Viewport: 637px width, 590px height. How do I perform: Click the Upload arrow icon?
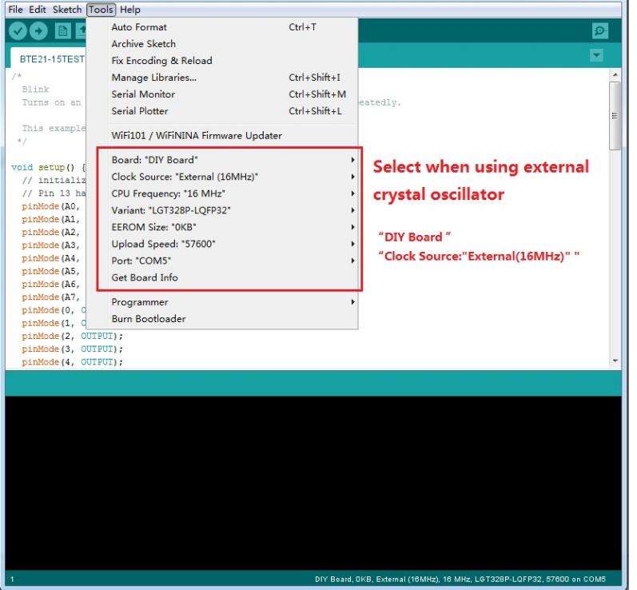[38, 31]
